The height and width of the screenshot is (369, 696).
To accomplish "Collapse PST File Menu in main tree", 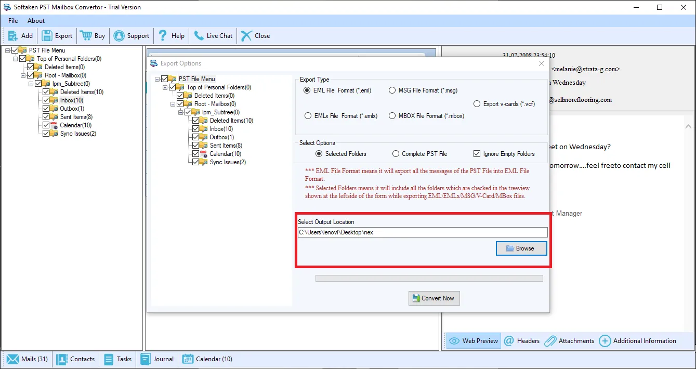I will 7,50.
